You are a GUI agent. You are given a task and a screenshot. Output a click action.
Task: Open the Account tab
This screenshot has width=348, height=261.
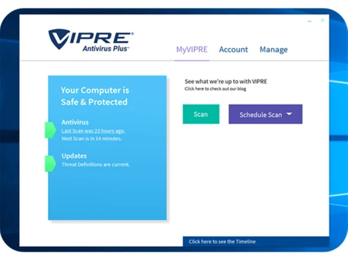(233, 49)
